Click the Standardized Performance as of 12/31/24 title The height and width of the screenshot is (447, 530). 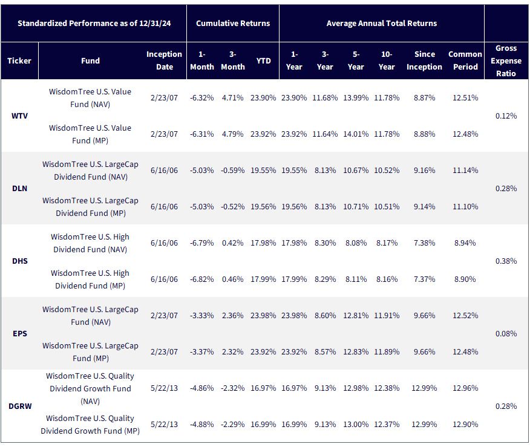click(x=94, y=24)
